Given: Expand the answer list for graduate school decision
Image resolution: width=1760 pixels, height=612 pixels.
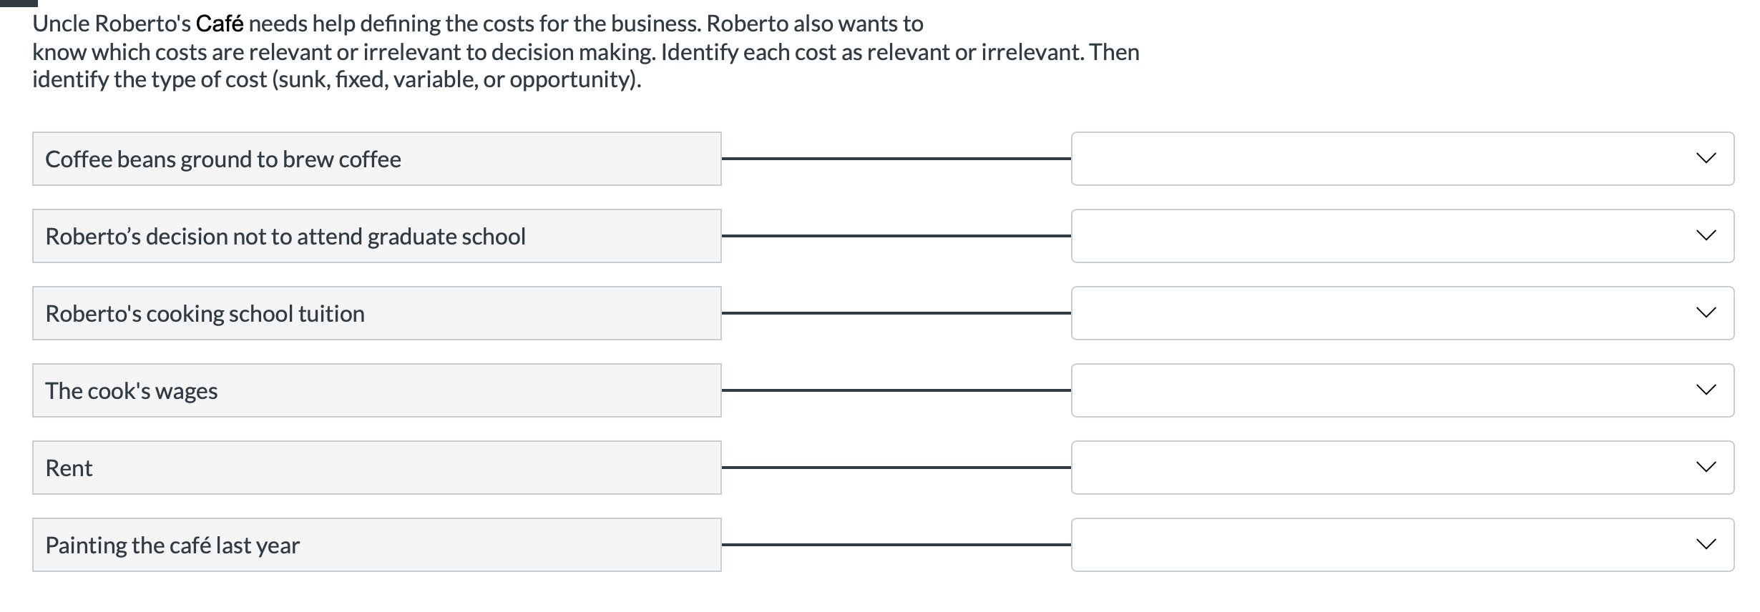Looking at the screenshot, I should point(1708,235).
